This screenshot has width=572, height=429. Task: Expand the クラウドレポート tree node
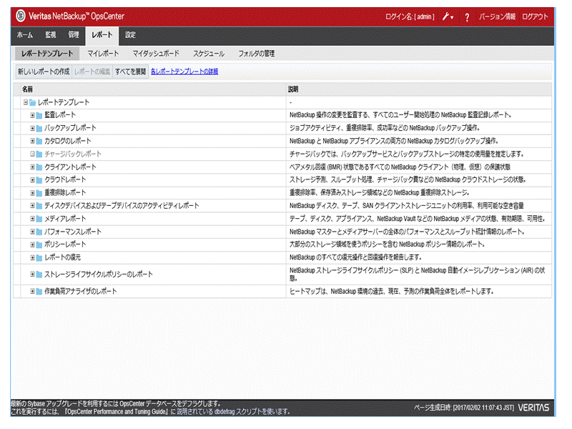pyautogui.click(x=32, y=180)
